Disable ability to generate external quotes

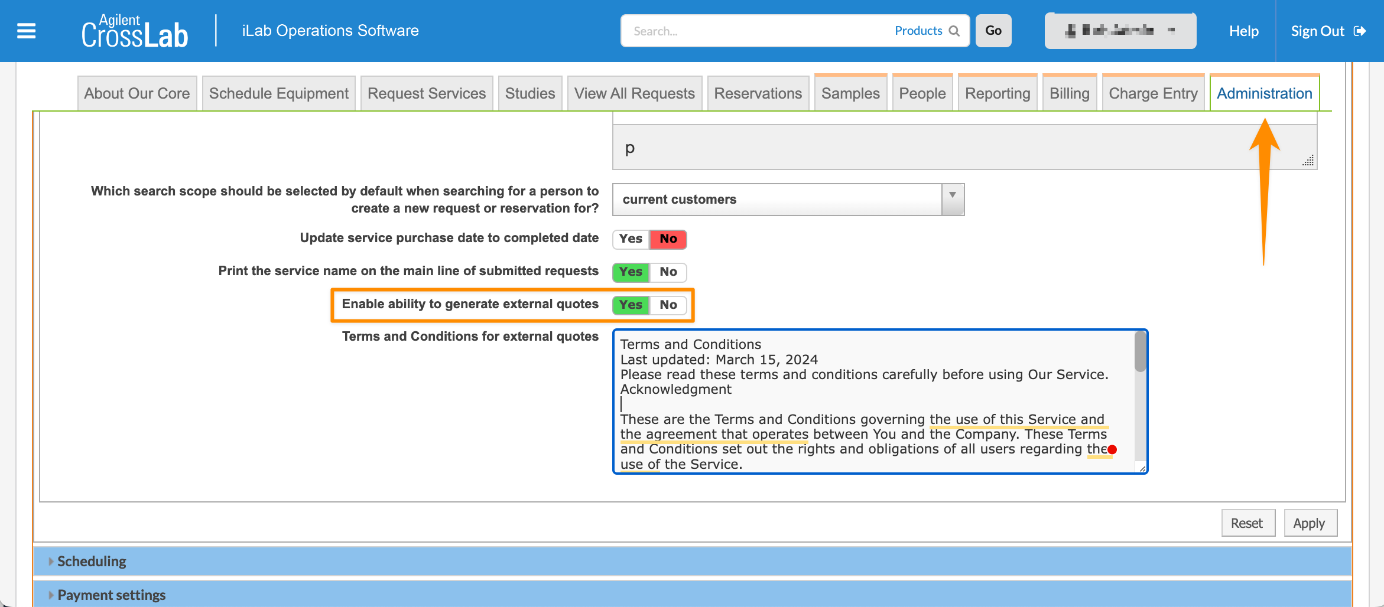pos(668,305)
